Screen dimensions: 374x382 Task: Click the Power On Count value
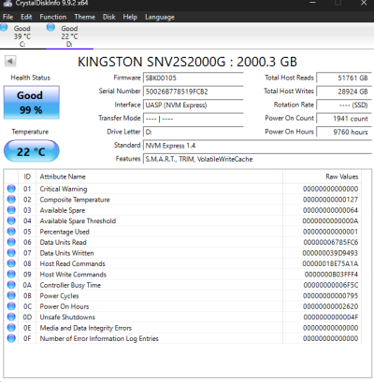click(x=344, y=119)
